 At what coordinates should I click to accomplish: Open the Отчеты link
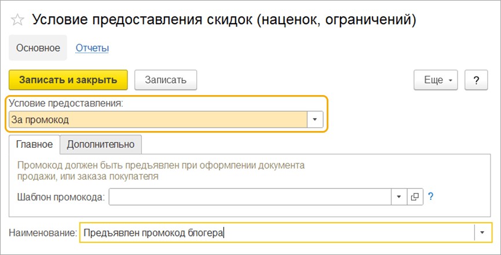coord(92,48)
